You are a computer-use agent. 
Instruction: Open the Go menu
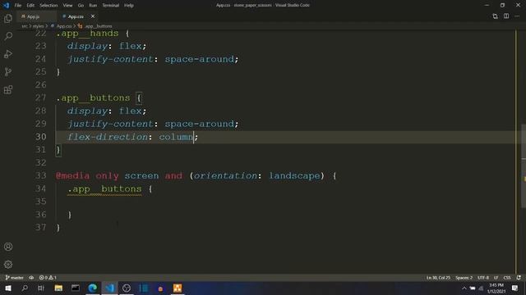(x=81, y=6)
